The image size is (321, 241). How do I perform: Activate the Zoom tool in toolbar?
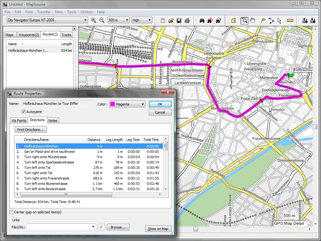(245, 20)
